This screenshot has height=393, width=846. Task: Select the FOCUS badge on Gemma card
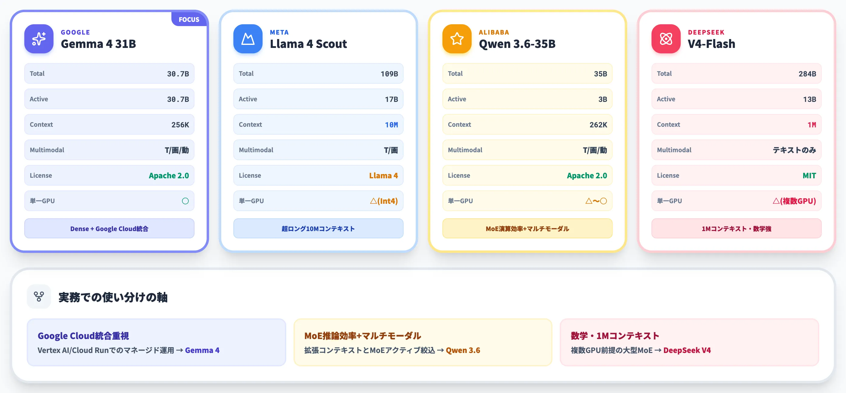tap(189, 19)
